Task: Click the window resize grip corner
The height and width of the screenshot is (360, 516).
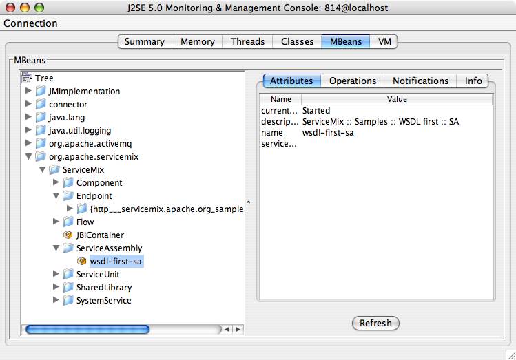Action: coord(511,355)
